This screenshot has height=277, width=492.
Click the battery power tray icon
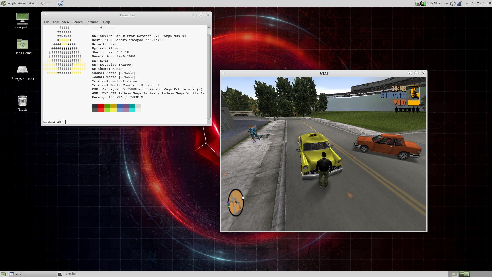click(x=417, y=3)
